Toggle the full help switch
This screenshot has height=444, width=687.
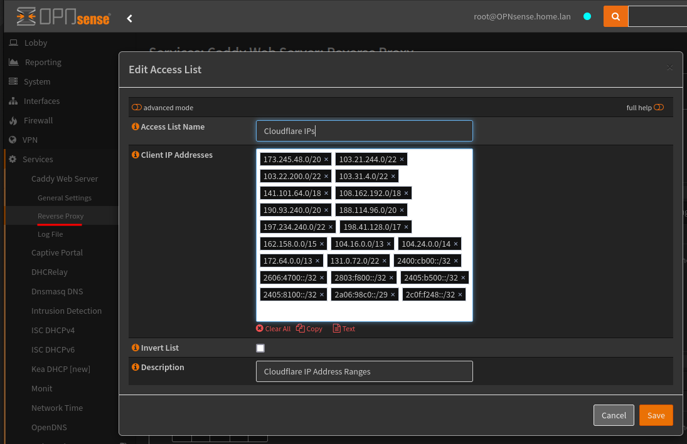click(x=659, y=107)
